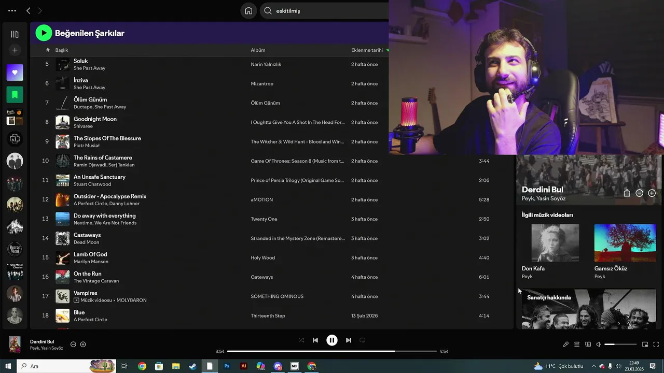
Task: Expand Your Library sidebar icon
Action: click(x=15, y=34)
